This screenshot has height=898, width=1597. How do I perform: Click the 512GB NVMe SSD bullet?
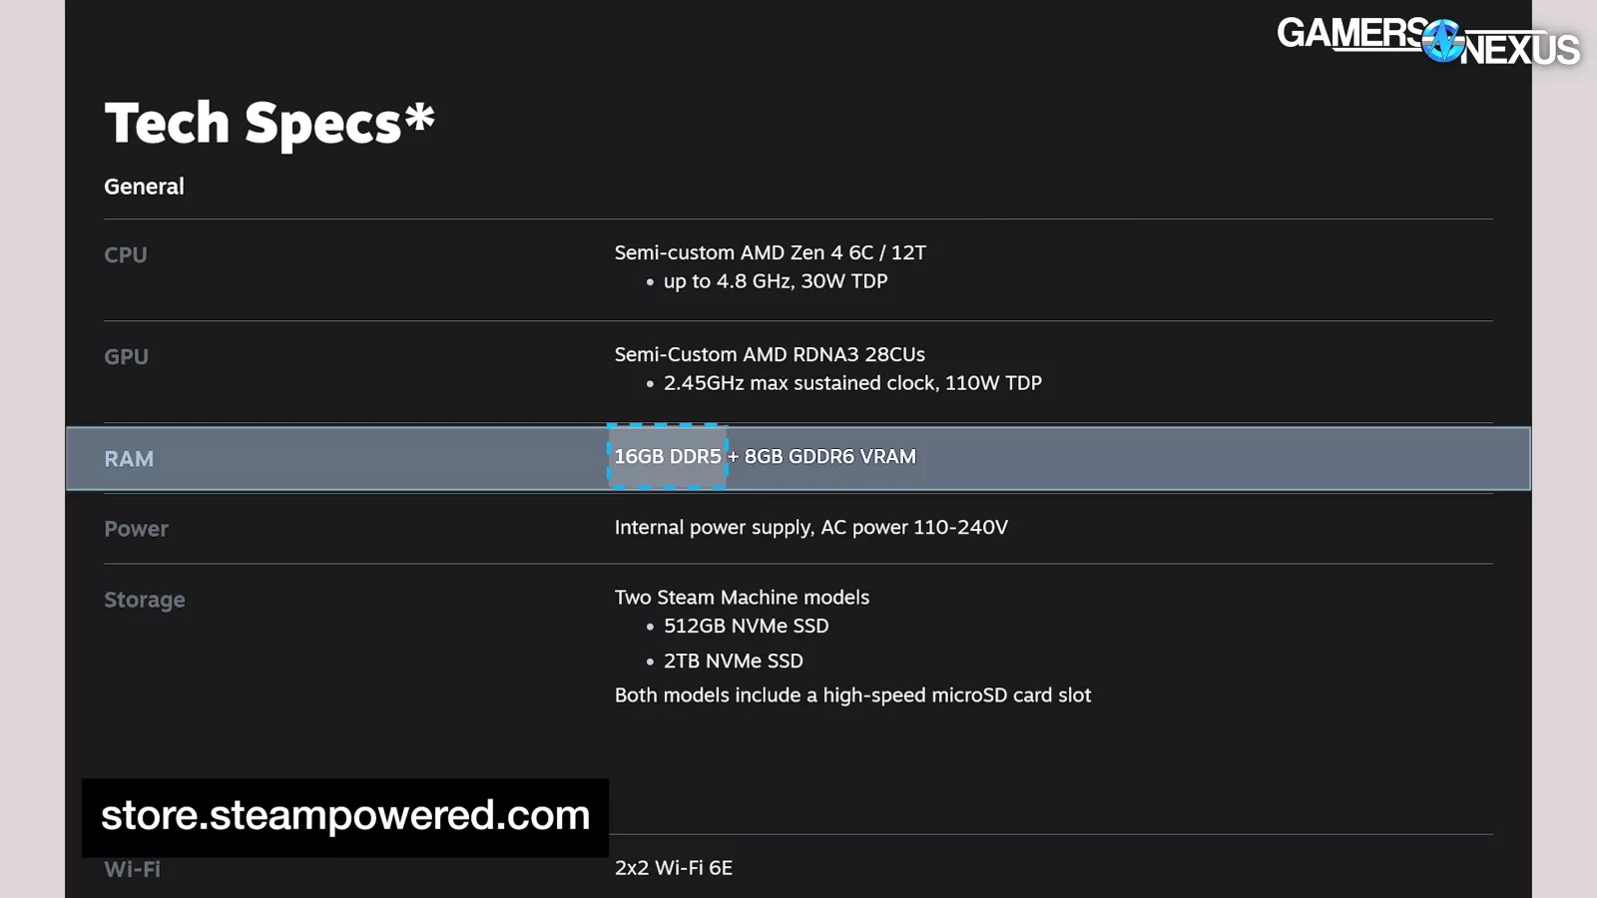(x=747, y=626)
